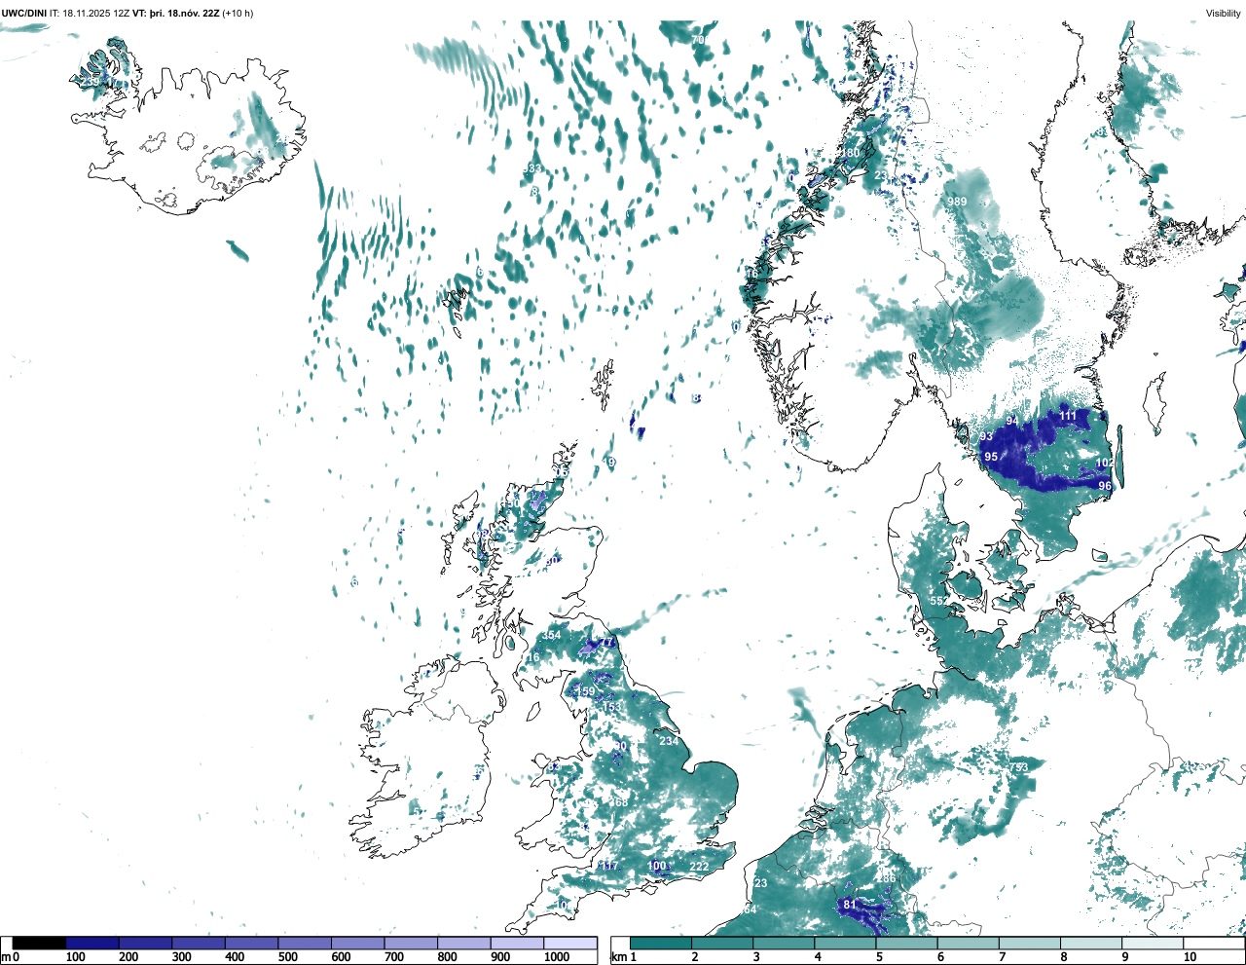The height and width of the screenshot is (965, 1246).
Task: Click the 'm 0' legend label
Action: 10,957
